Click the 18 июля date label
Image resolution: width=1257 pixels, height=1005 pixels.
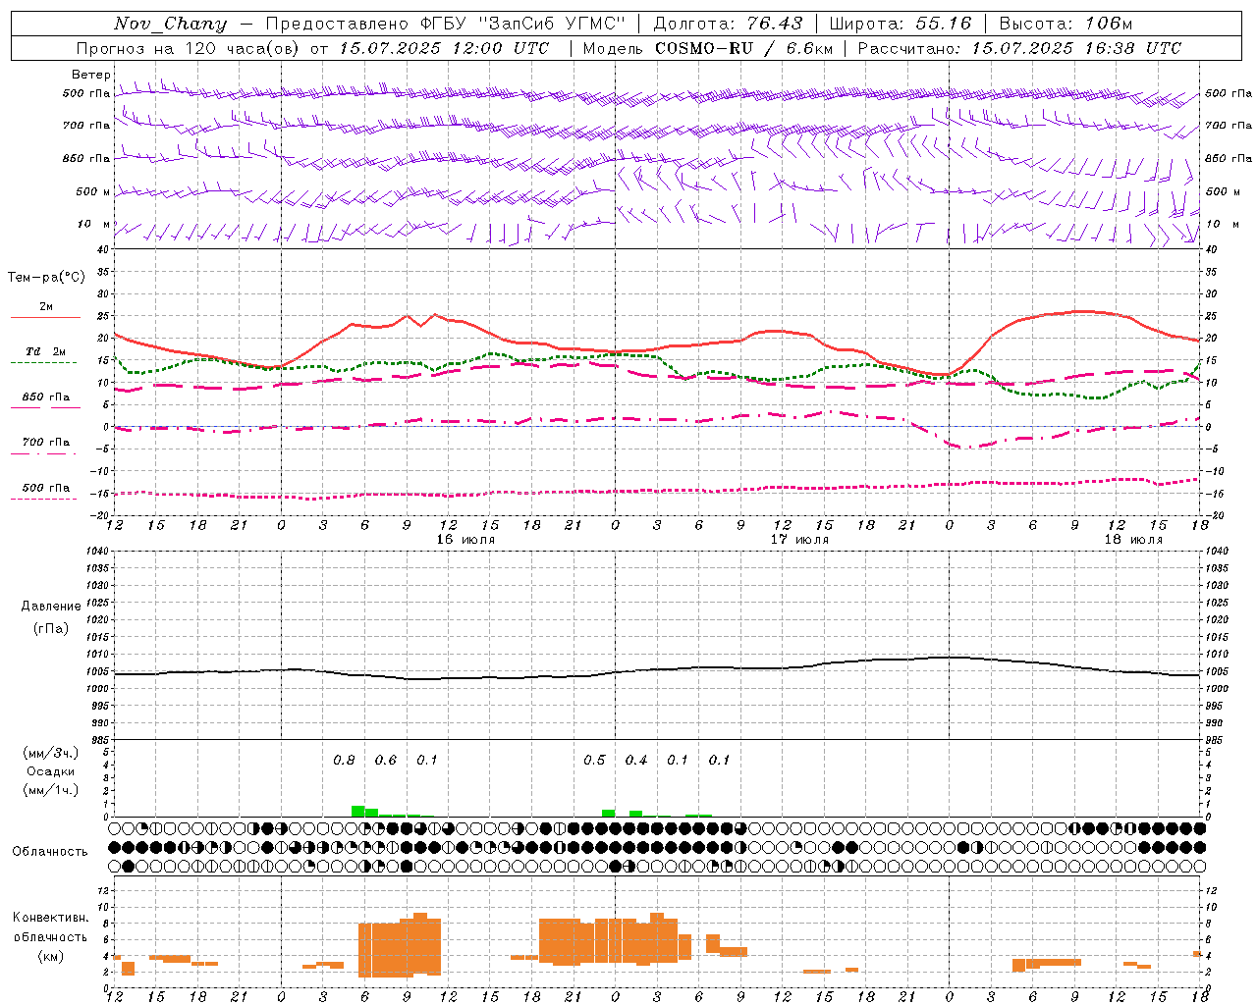point(1133,540)
